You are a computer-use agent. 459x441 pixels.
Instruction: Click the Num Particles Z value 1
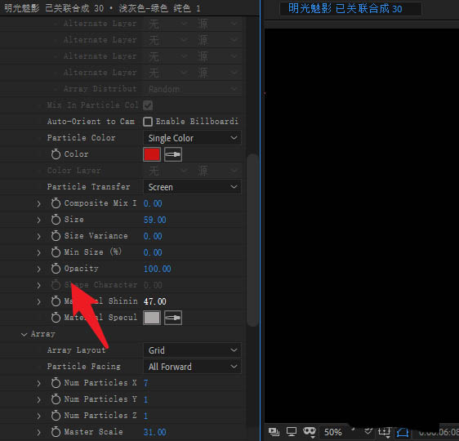tap(145, 416)
